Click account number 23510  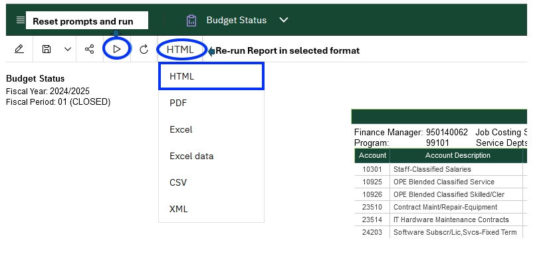(372, 207)
